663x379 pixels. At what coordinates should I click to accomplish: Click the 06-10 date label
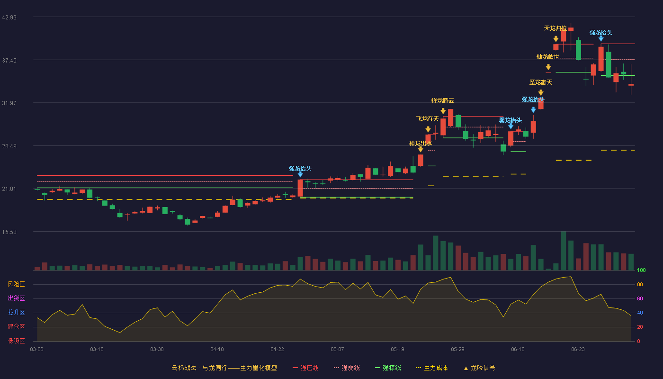click(x=518, y=349)
